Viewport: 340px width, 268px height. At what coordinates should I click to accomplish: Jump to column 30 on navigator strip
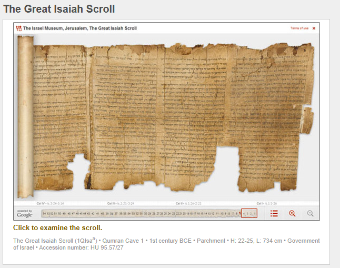pos(145,214)
